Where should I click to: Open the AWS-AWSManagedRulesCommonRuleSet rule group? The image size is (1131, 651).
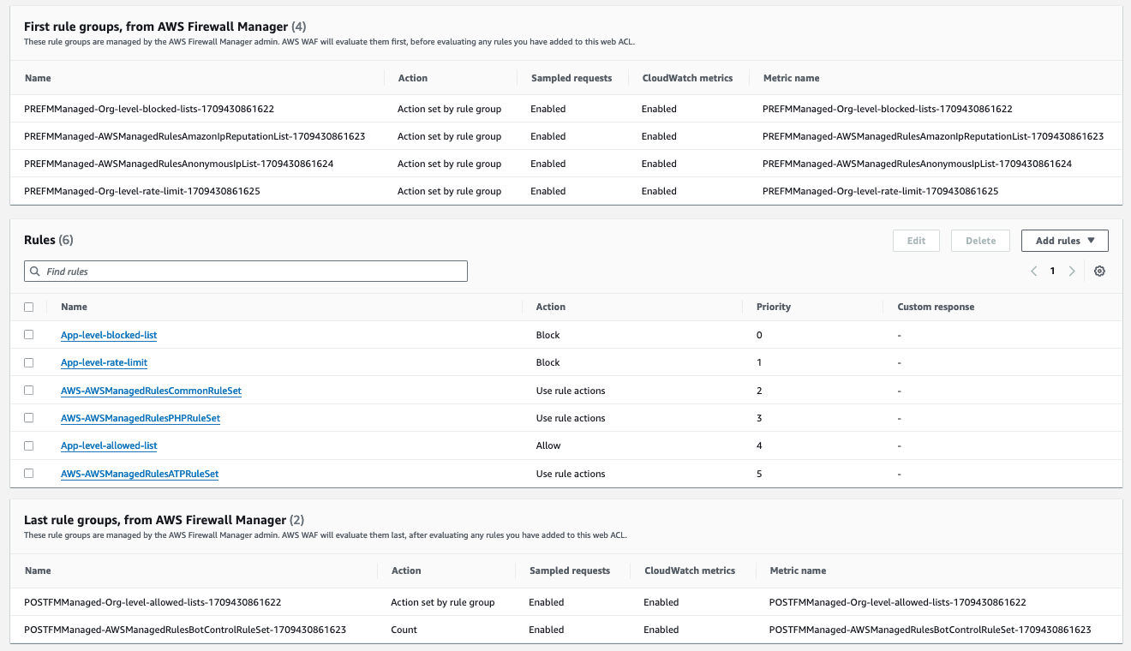(x=151, y=390)
